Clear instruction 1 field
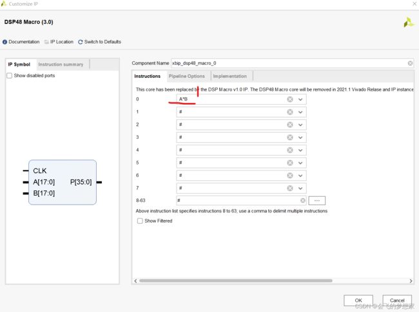Viewport: 419px width, 312px height. [x=290, y=112]
